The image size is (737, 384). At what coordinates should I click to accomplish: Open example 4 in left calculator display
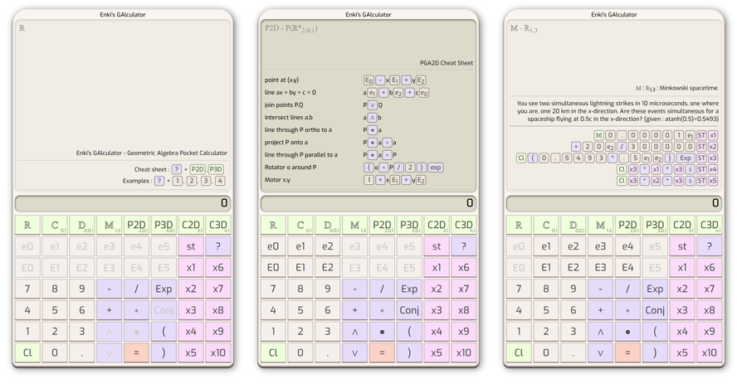pos(220,181)
